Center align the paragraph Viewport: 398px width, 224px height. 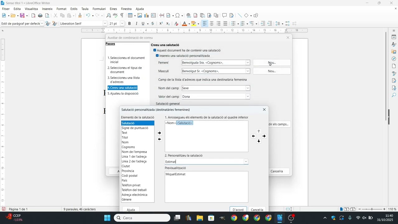(212, 24)
